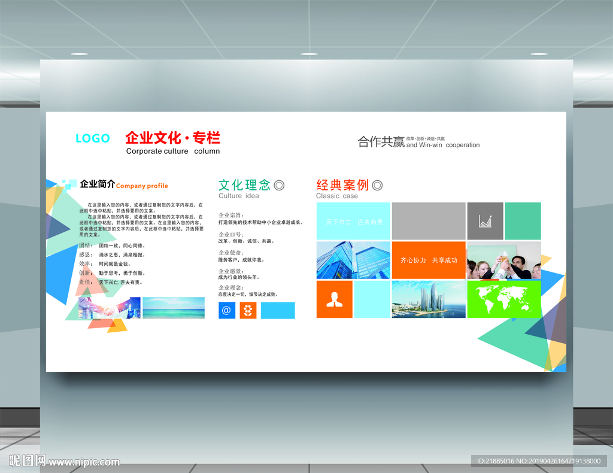Screen dimensions: 613x473
Task: Click the LOGO text
Action: pyautogui.click(x=92, y=138)
